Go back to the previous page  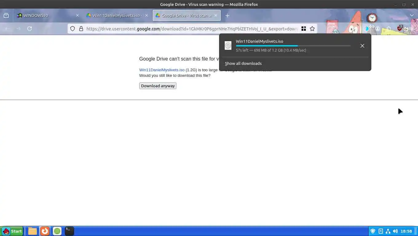tap(7, 29)
